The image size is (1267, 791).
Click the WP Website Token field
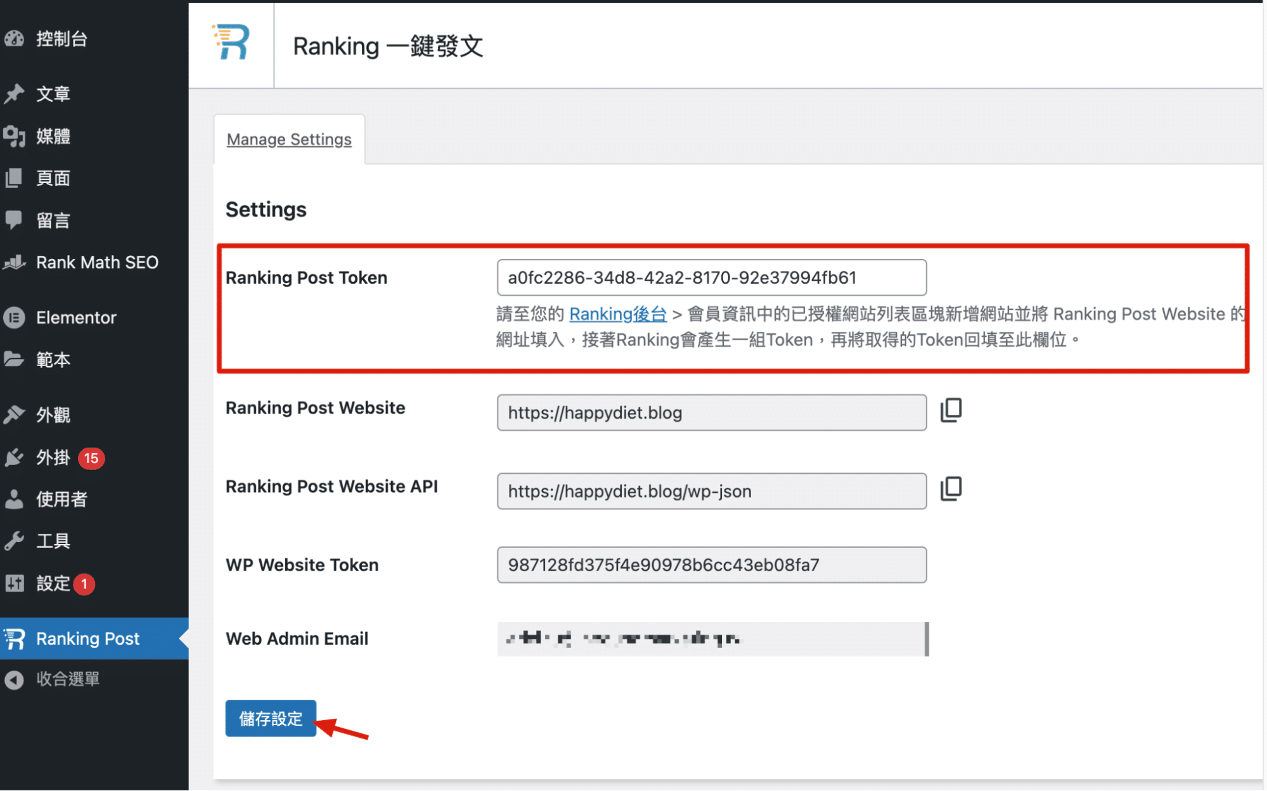[711, 565]
